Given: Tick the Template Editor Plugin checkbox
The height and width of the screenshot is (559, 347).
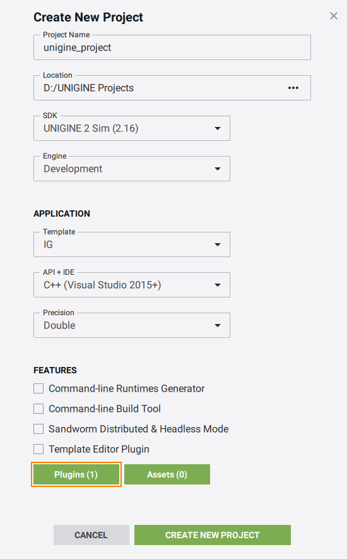Looking at the screenshot, I should [38, 449].
